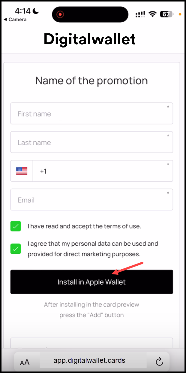Tap the Wi-Fi status icon
186x373 pixels.
click(x=153, y=14)
